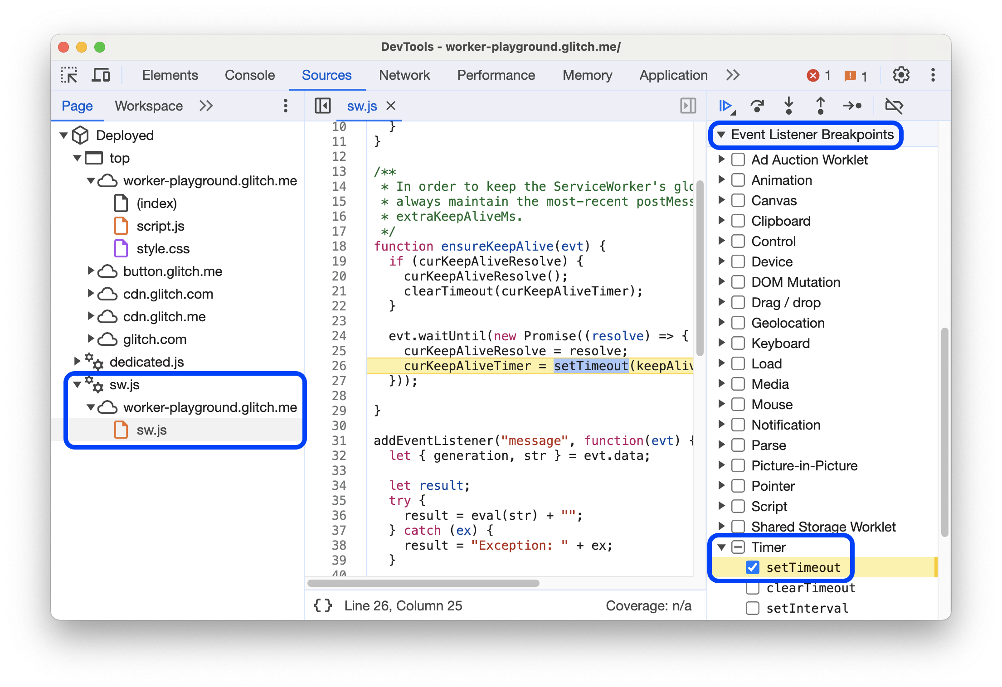
Task: Click the Step into next function call icon
Action: click(x=787, y=106)
